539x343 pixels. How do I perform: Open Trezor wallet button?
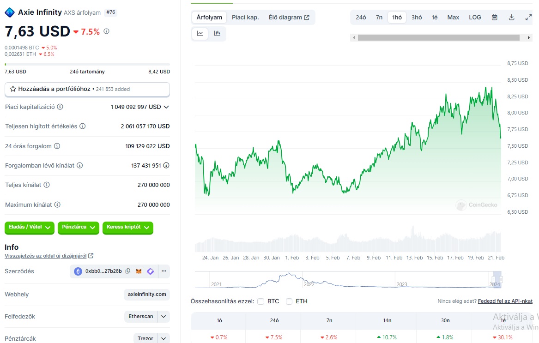point(145,338)
